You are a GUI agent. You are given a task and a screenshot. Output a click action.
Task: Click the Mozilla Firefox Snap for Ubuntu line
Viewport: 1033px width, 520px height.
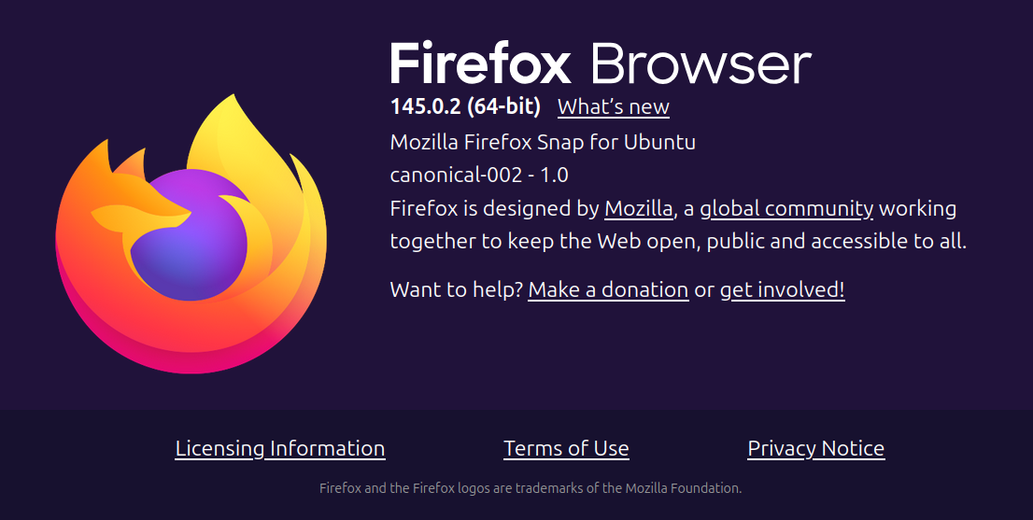pos(543,142)
